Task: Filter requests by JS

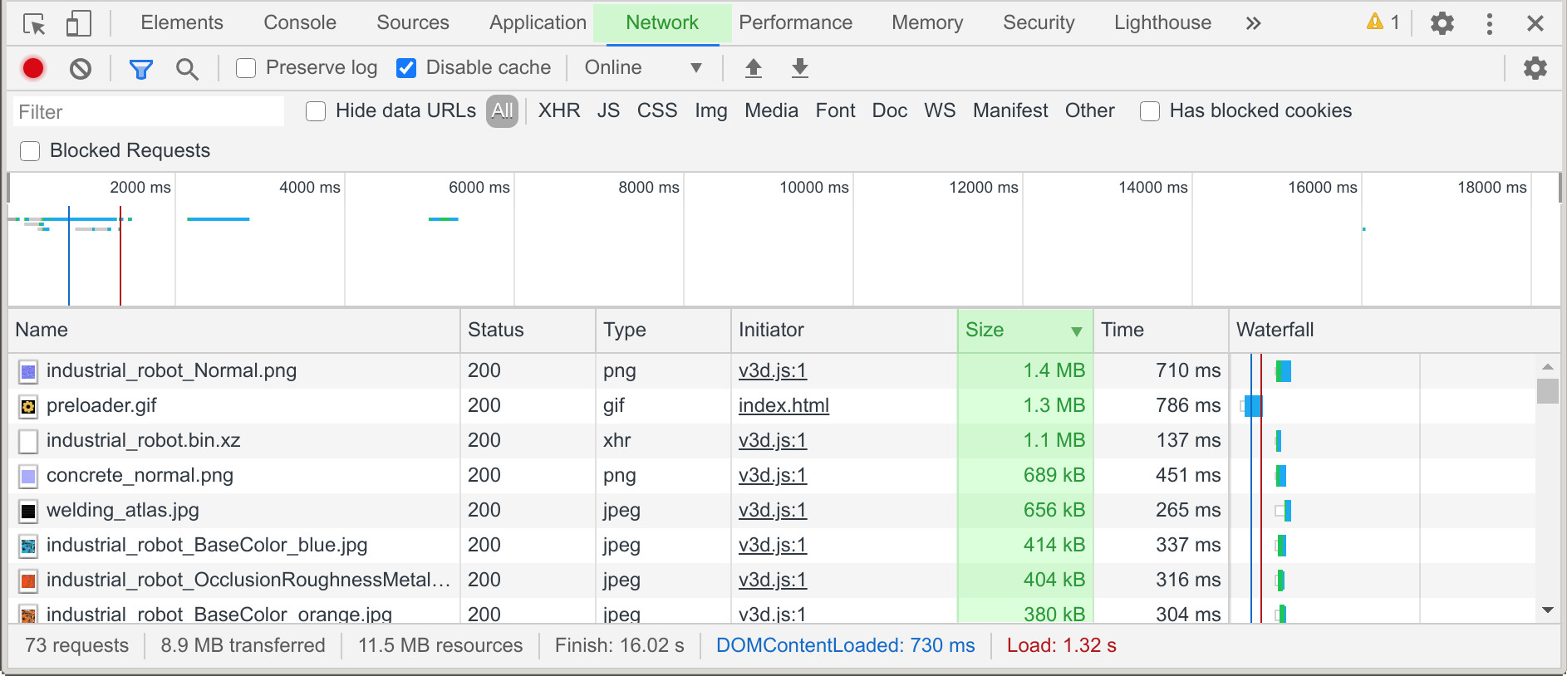Action: pyautogui.click(x=608, y=111)
